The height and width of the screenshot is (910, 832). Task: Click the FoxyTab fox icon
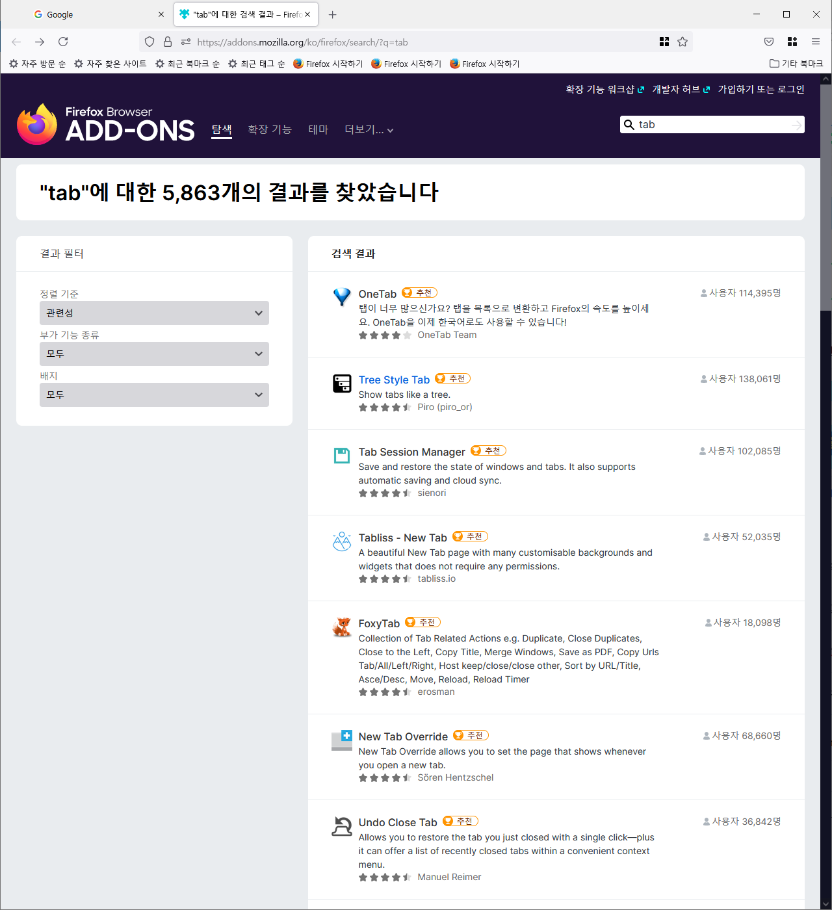pyautogui.click(x=342, y=627)
